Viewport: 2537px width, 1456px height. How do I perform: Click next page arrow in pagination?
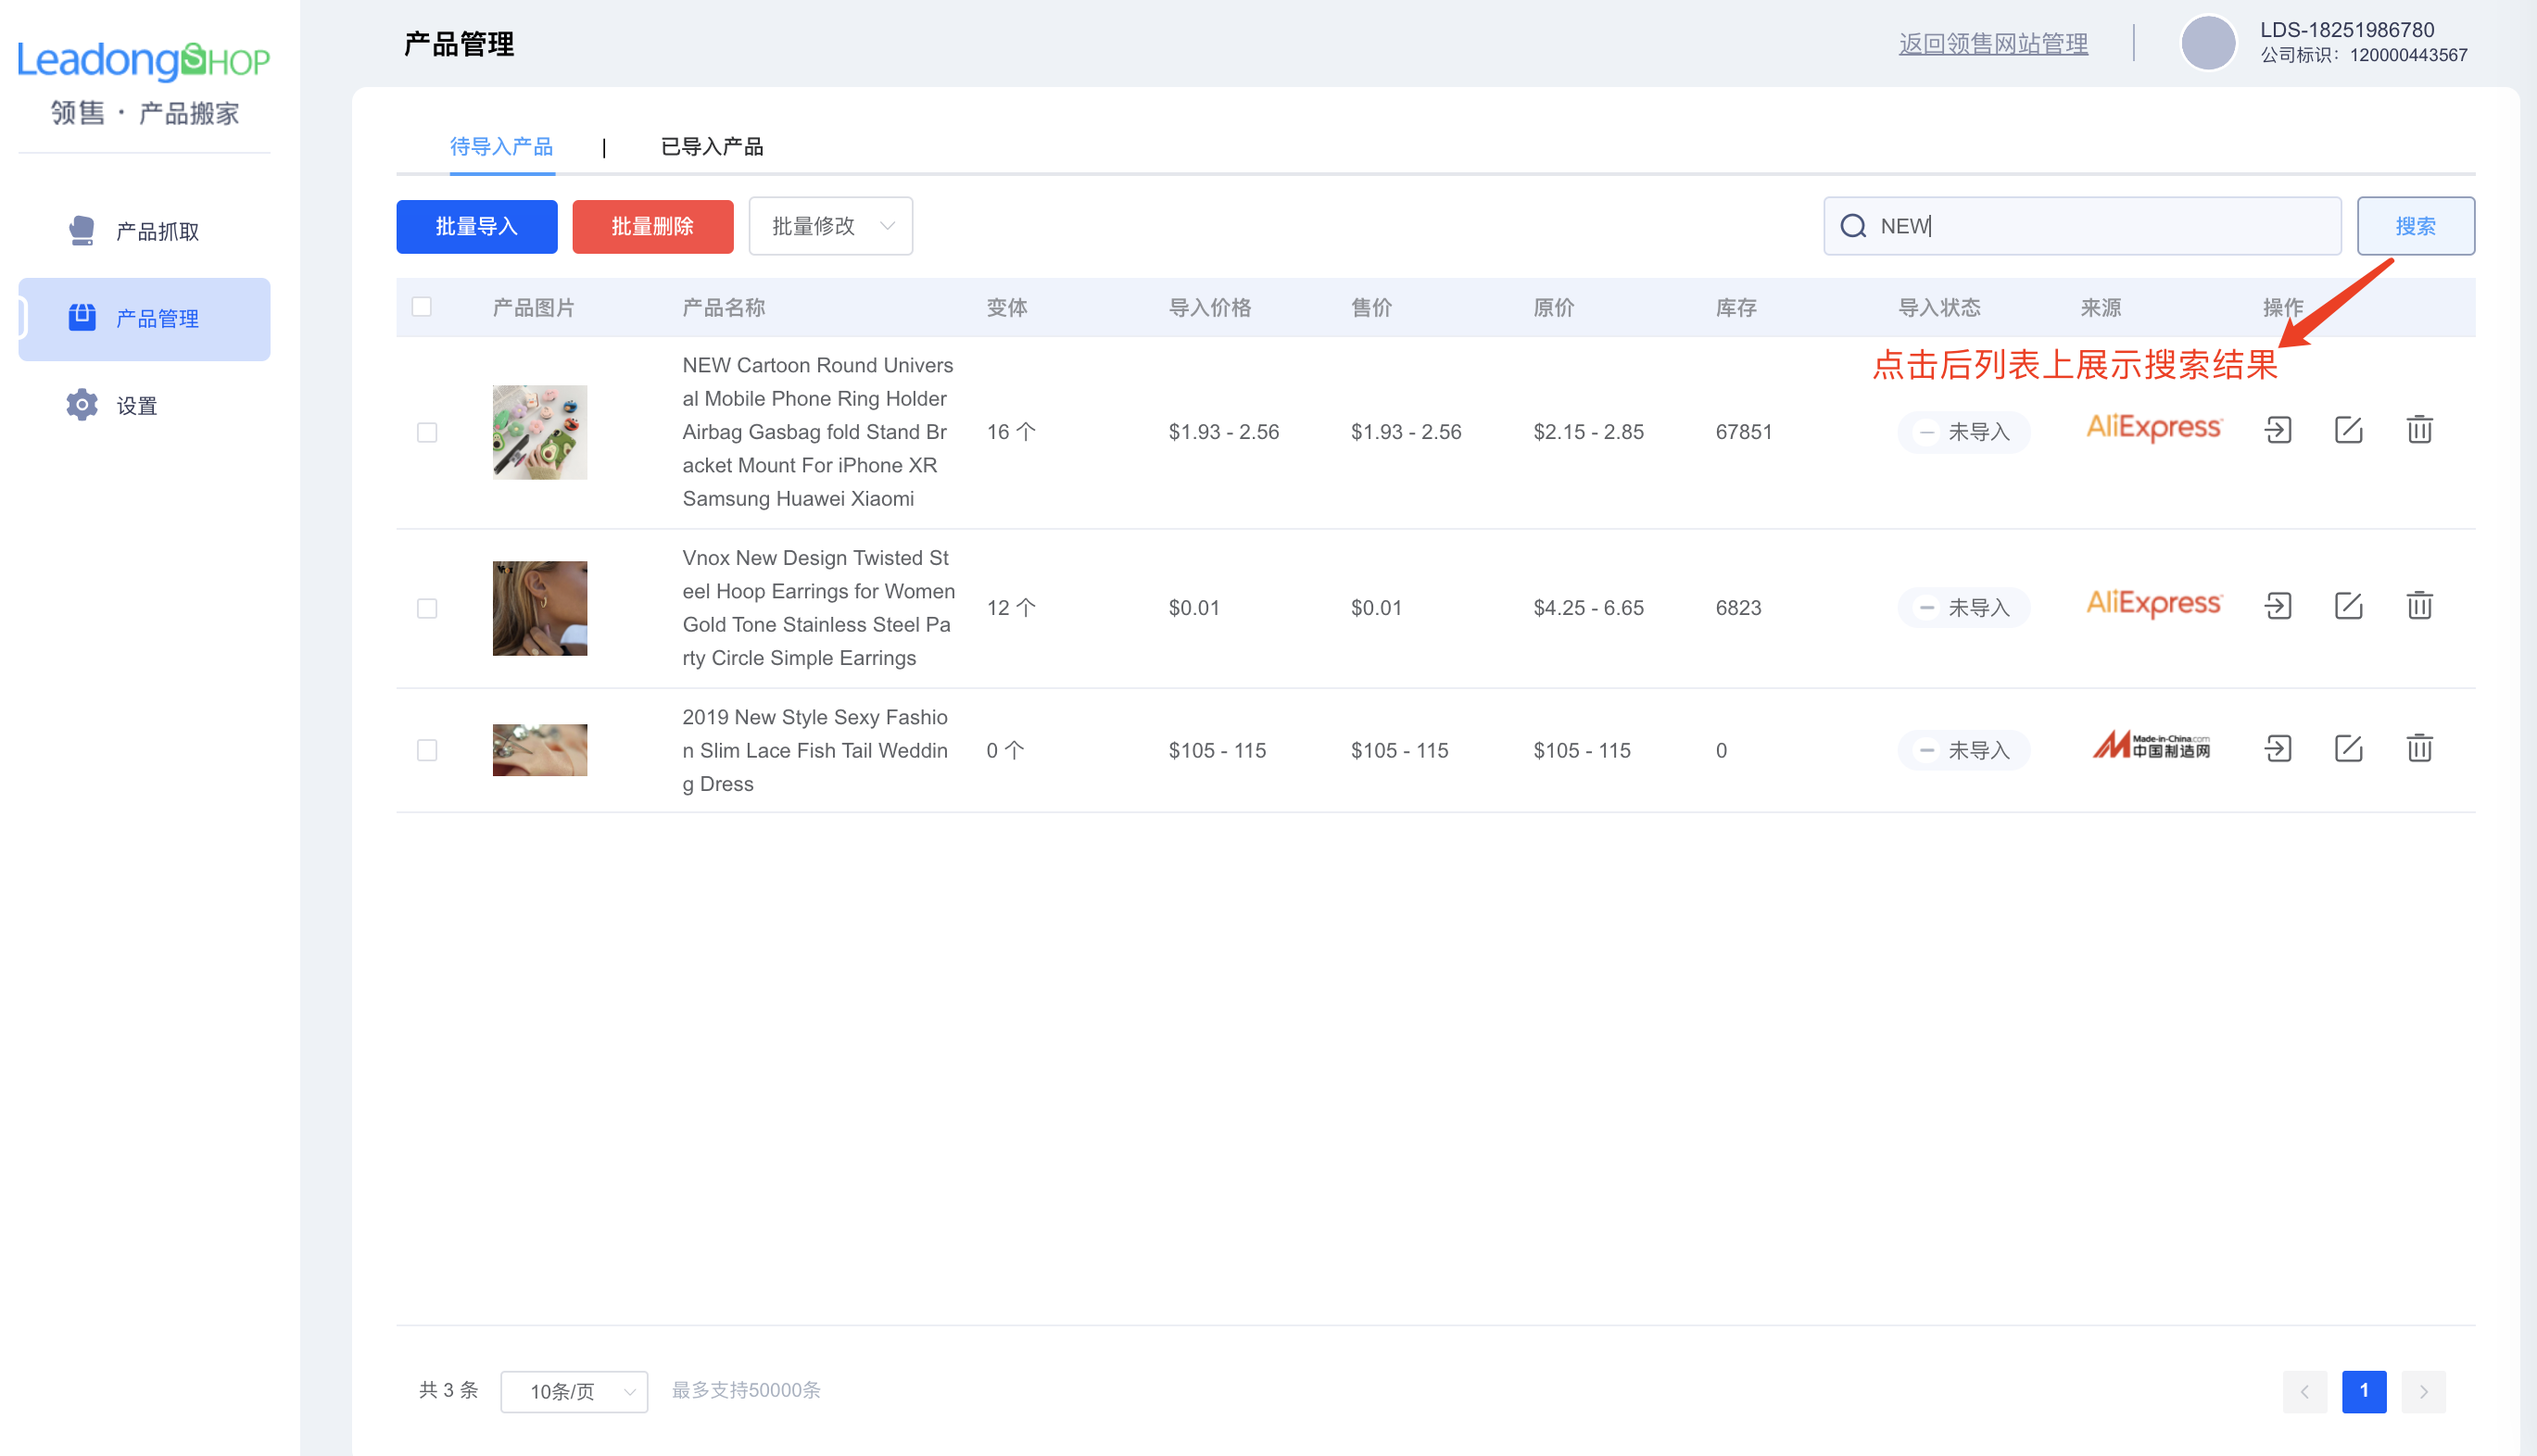[2423, 1391]
